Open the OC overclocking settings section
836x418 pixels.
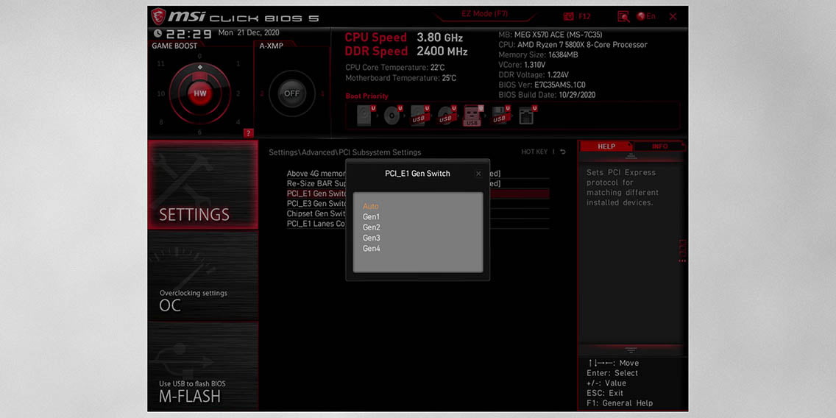[203, 276]
